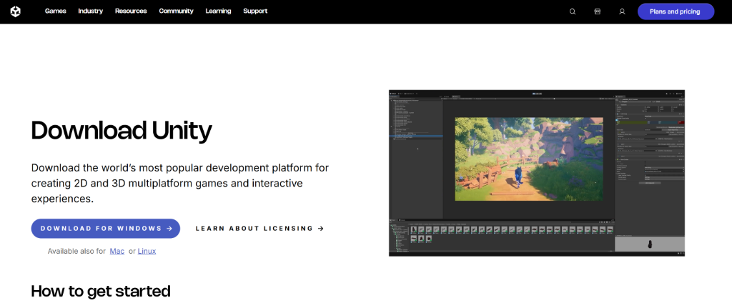Open the user account icon
Viewport: 732px width, 303px height.
click(x=622, y=11)
